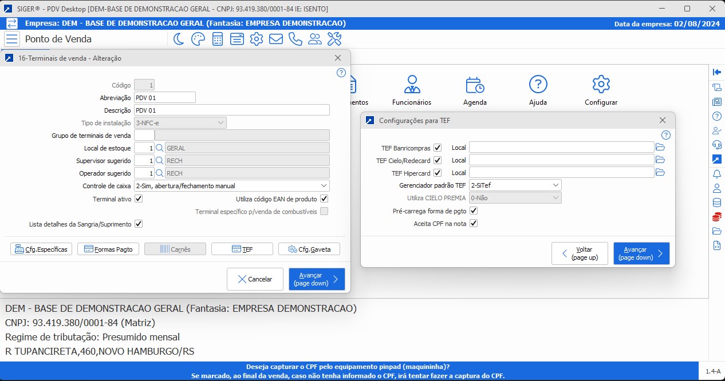Screen dimensions: 725x381
Task: Click the dark mode moon icon
Action: pos(179,39)
